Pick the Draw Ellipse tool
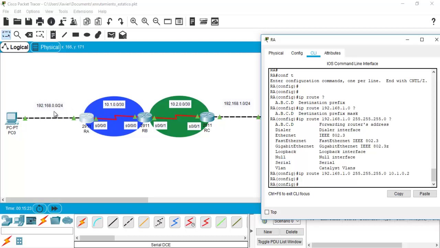Screen dimensions: 440x248 [87, 35]
